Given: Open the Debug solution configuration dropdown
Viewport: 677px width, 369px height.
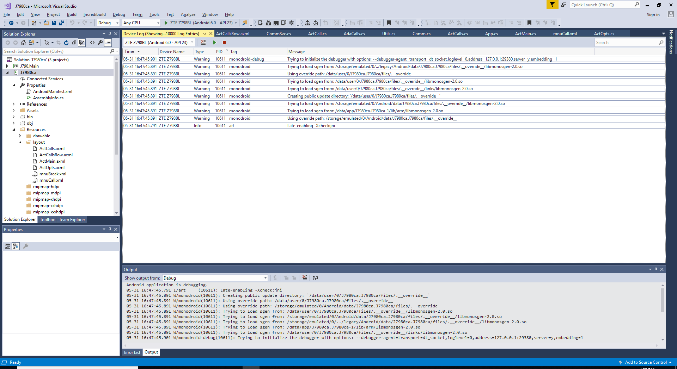Looking at the screenshot, I should (x=108, y=23).
